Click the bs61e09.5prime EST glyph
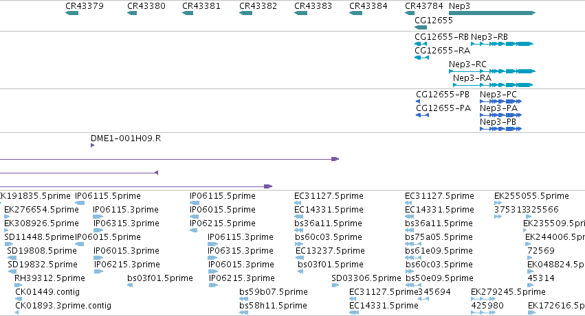Image resolution: width=585 pixels, height=316 pixels. tap(413, 258)
